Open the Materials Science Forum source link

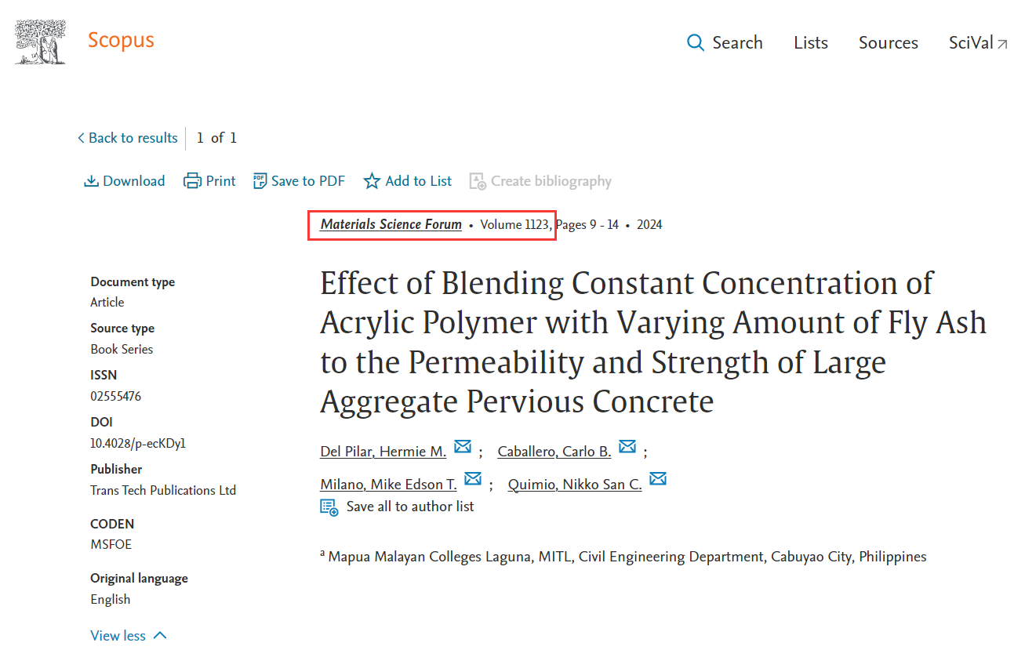point(391,225)
